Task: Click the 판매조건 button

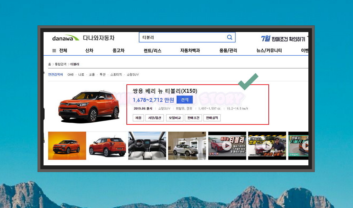Action: tap(193, 118)
